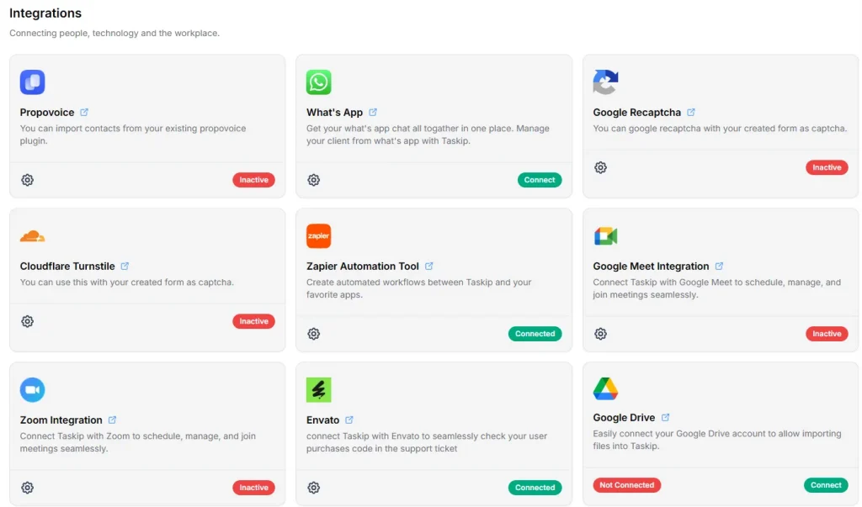Screen dimensions: 862x507
Task: Click the WhatsApp logo icon
Action: (318, 82)
